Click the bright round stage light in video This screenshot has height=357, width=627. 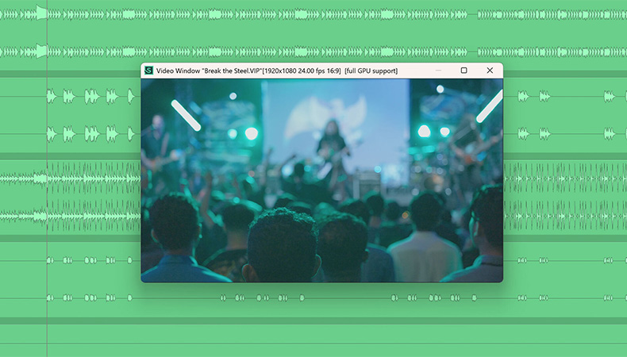pos(251,133)
